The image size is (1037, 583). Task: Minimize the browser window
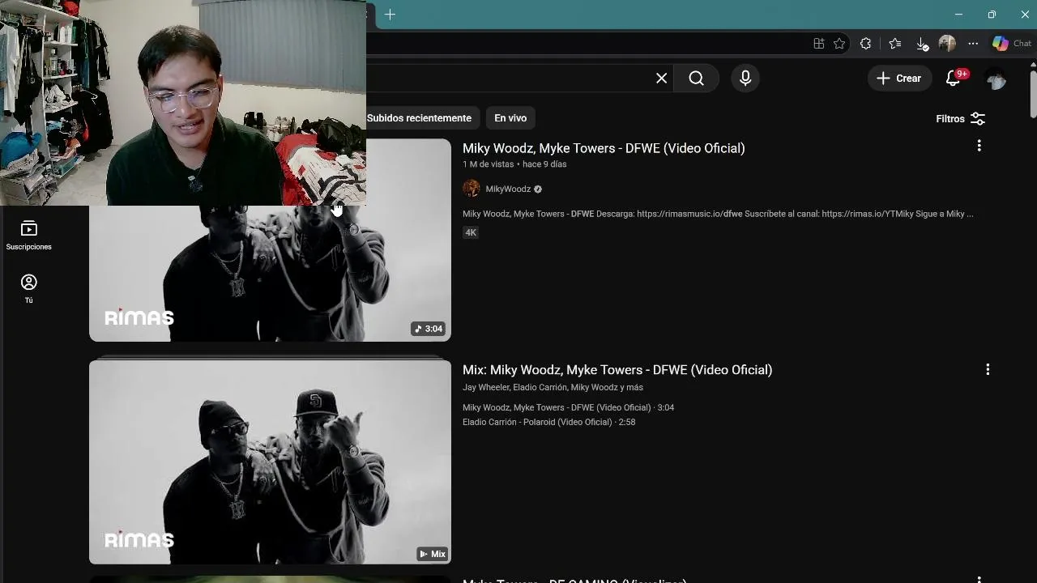pos(958,15)
